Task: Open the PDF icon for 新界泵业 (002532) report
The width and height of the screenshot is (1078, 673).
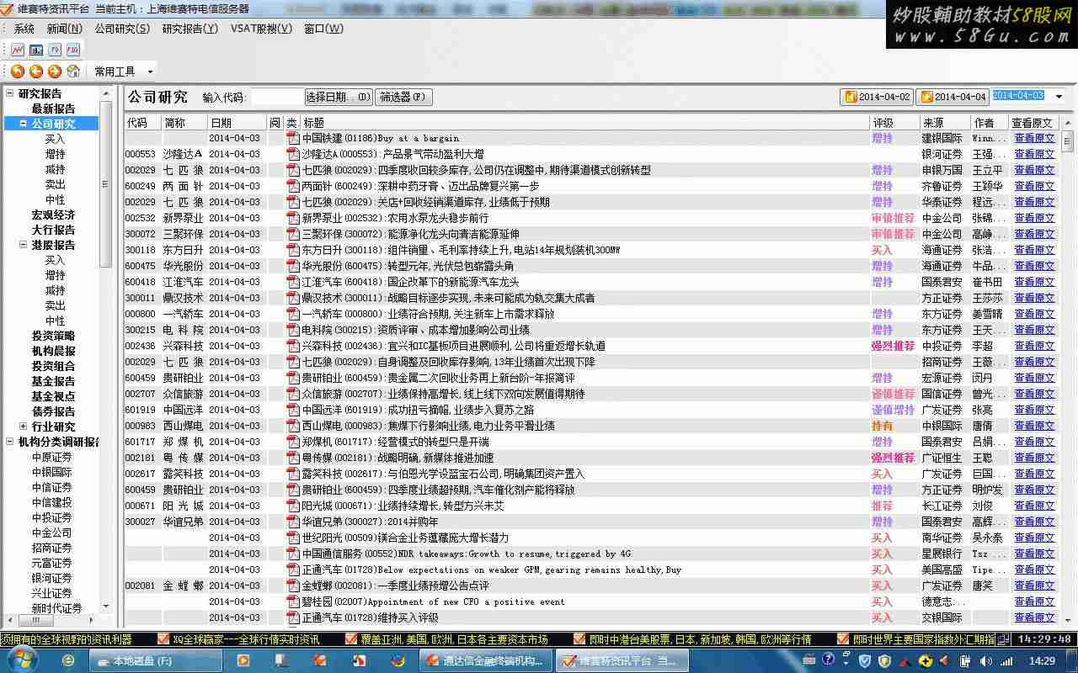Action: coord(293,218)
